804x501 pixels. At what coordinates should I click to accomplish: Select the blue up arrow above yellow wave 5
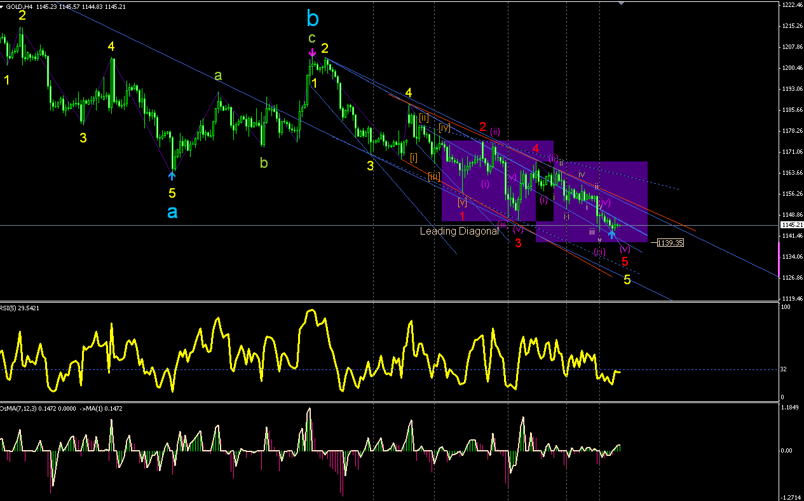pos(172,175)
